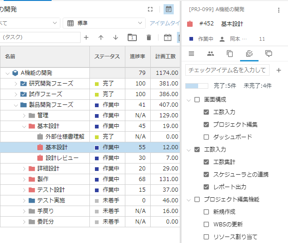Click the checklist completion progress bar

click(x=198, y=86)
